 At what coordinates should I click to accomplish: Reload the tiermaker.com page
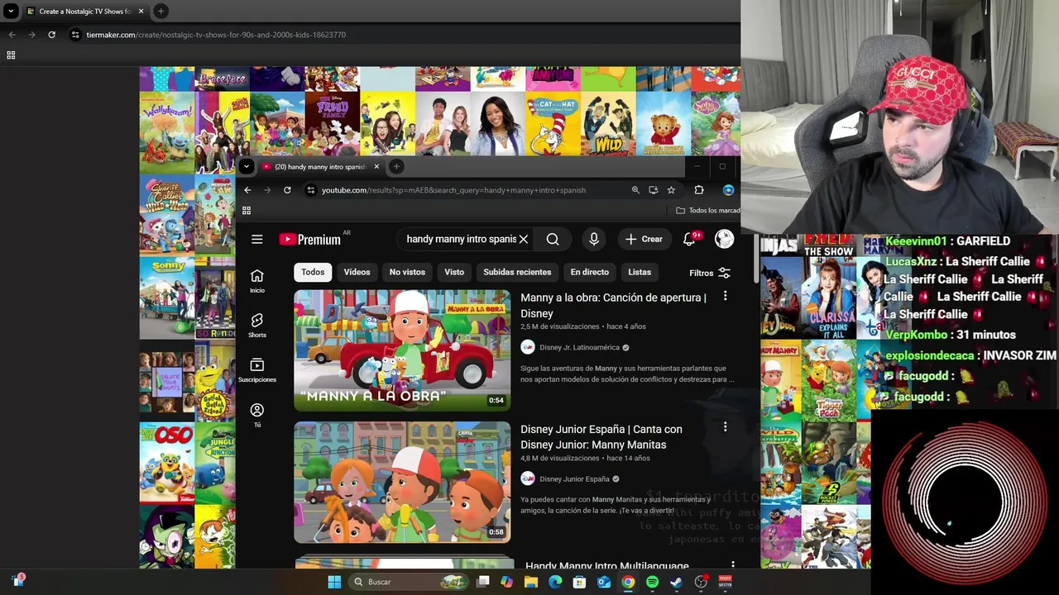(51, 35)
